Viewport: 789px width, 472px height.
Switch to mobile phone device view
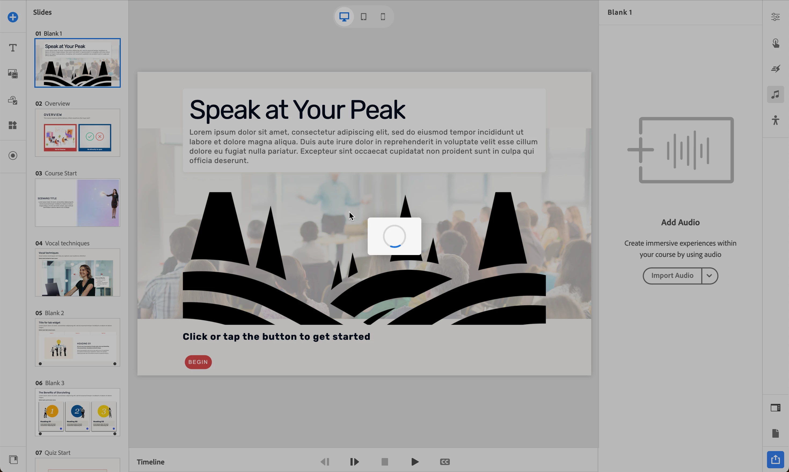[383, 17]
